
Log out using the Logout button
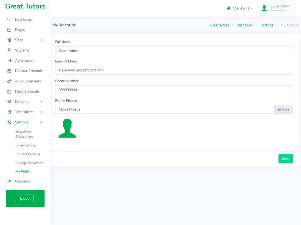click(25, 198)
